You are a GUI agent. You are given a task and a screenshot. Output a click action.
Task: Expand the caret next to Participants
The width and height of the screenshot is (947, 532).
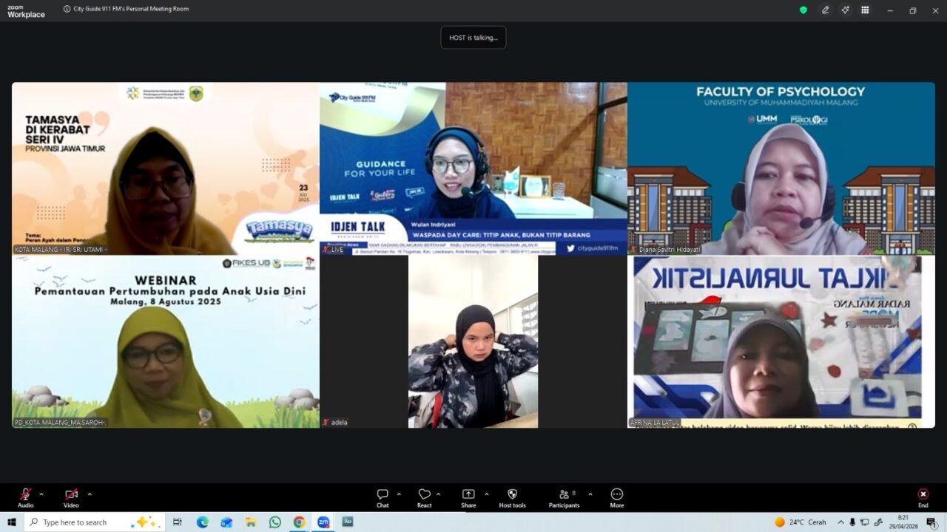(x=590, y=494)
